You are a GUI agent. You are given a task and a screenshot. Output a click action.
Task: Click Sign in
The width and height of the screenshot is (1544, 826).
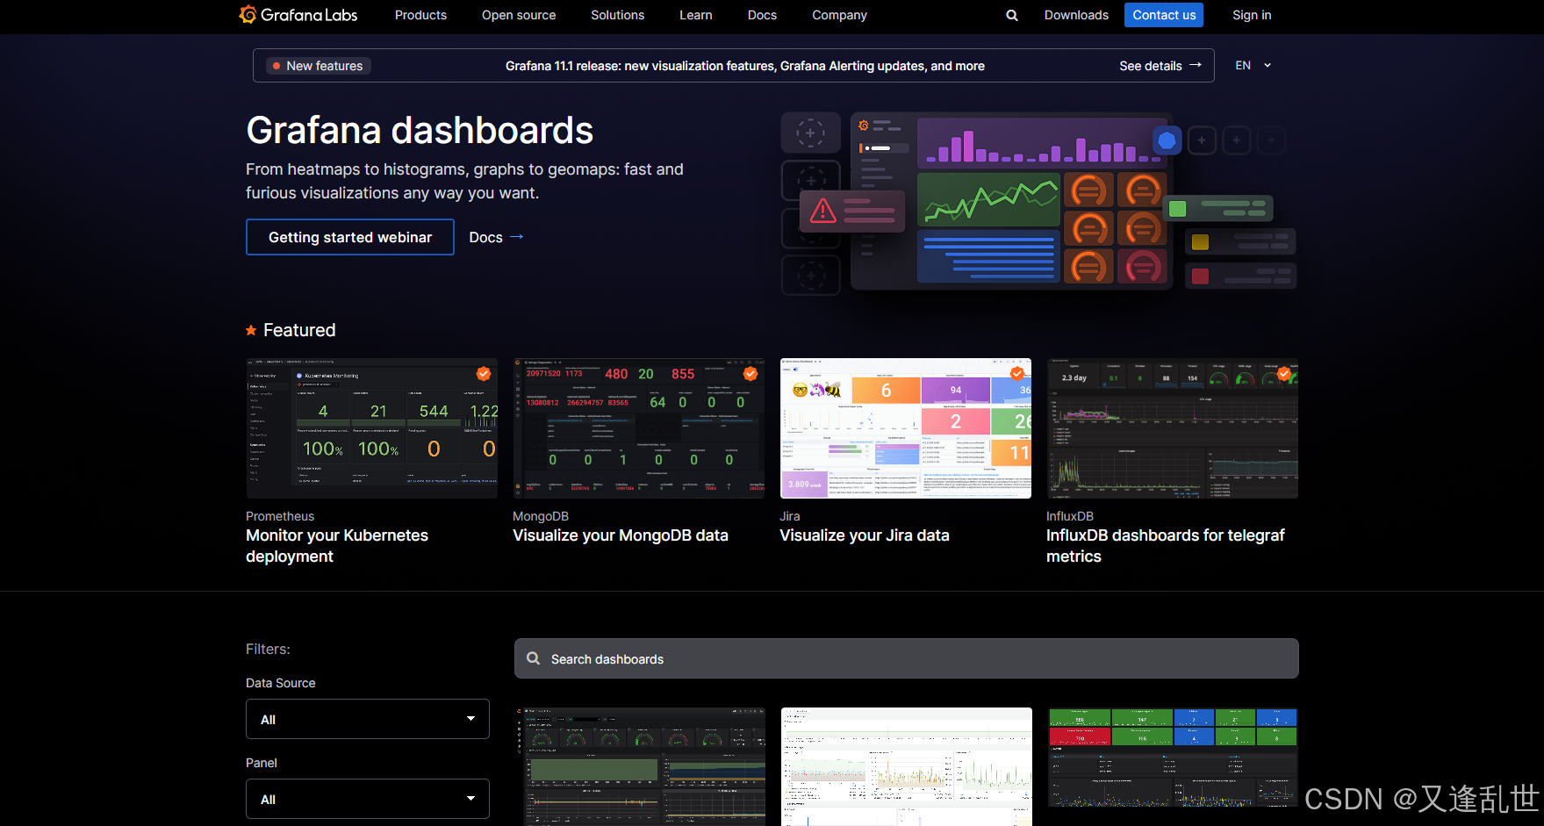[1252, 15]
